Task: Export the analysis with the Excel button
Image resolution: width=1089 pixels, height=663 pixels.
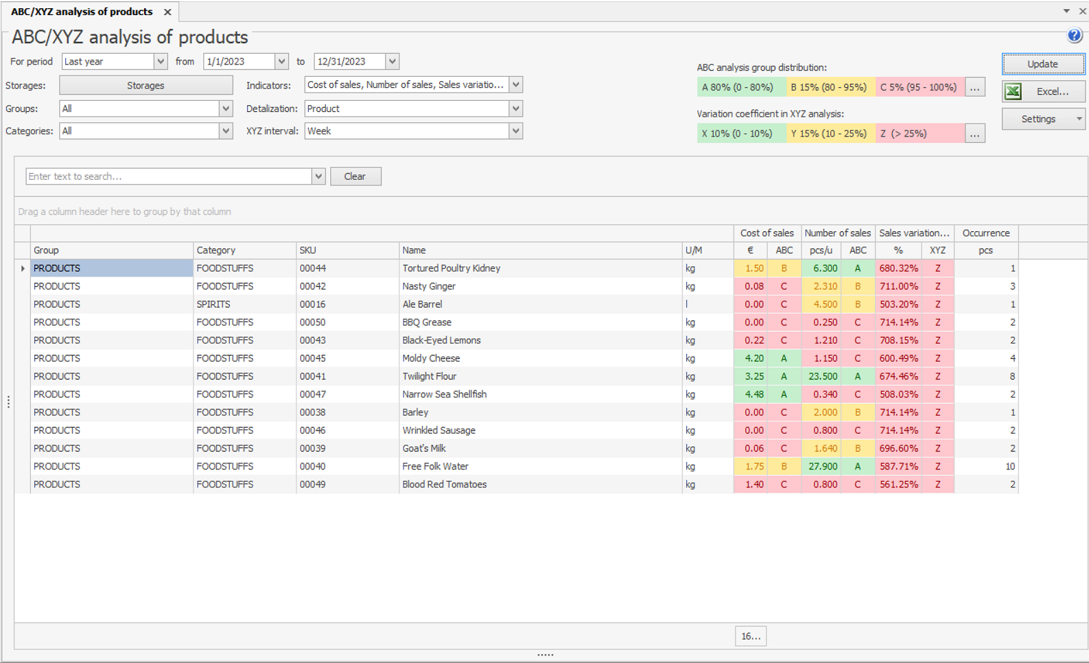Action: tap(1043, 91)
